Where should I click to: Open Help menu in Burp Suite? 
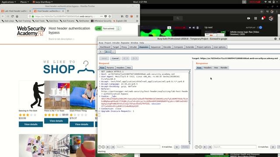142,43
